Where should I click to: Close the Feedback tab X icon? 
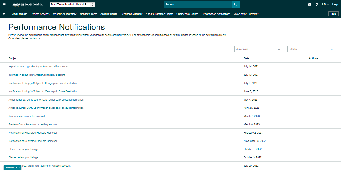pos(19,168)
